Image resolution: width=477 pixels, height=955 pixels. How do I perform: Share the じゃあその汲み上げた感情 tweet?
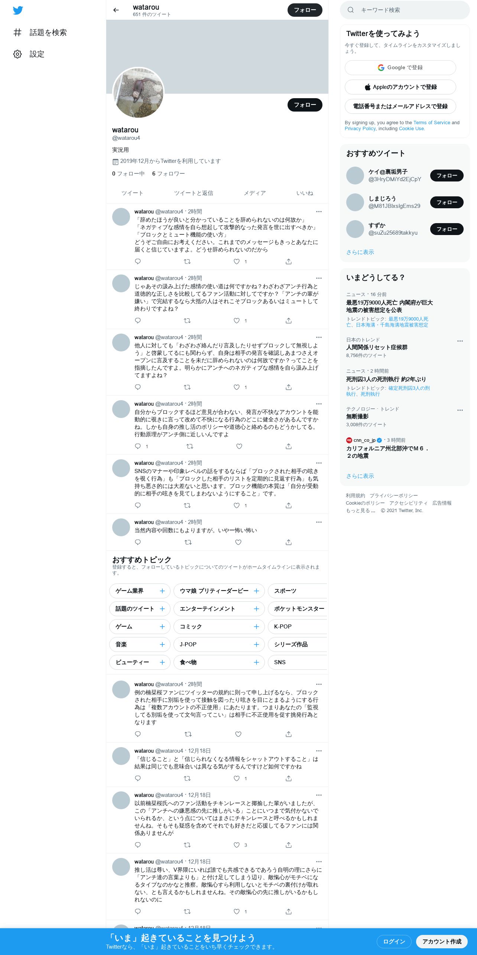click(289, 321)
